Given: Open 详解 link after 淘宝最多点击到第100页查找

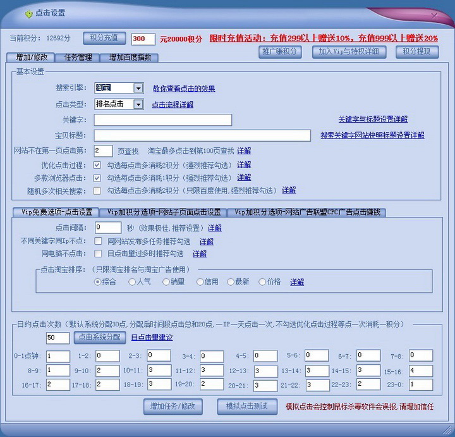Looking at the screenshot, I should (244, 151).
